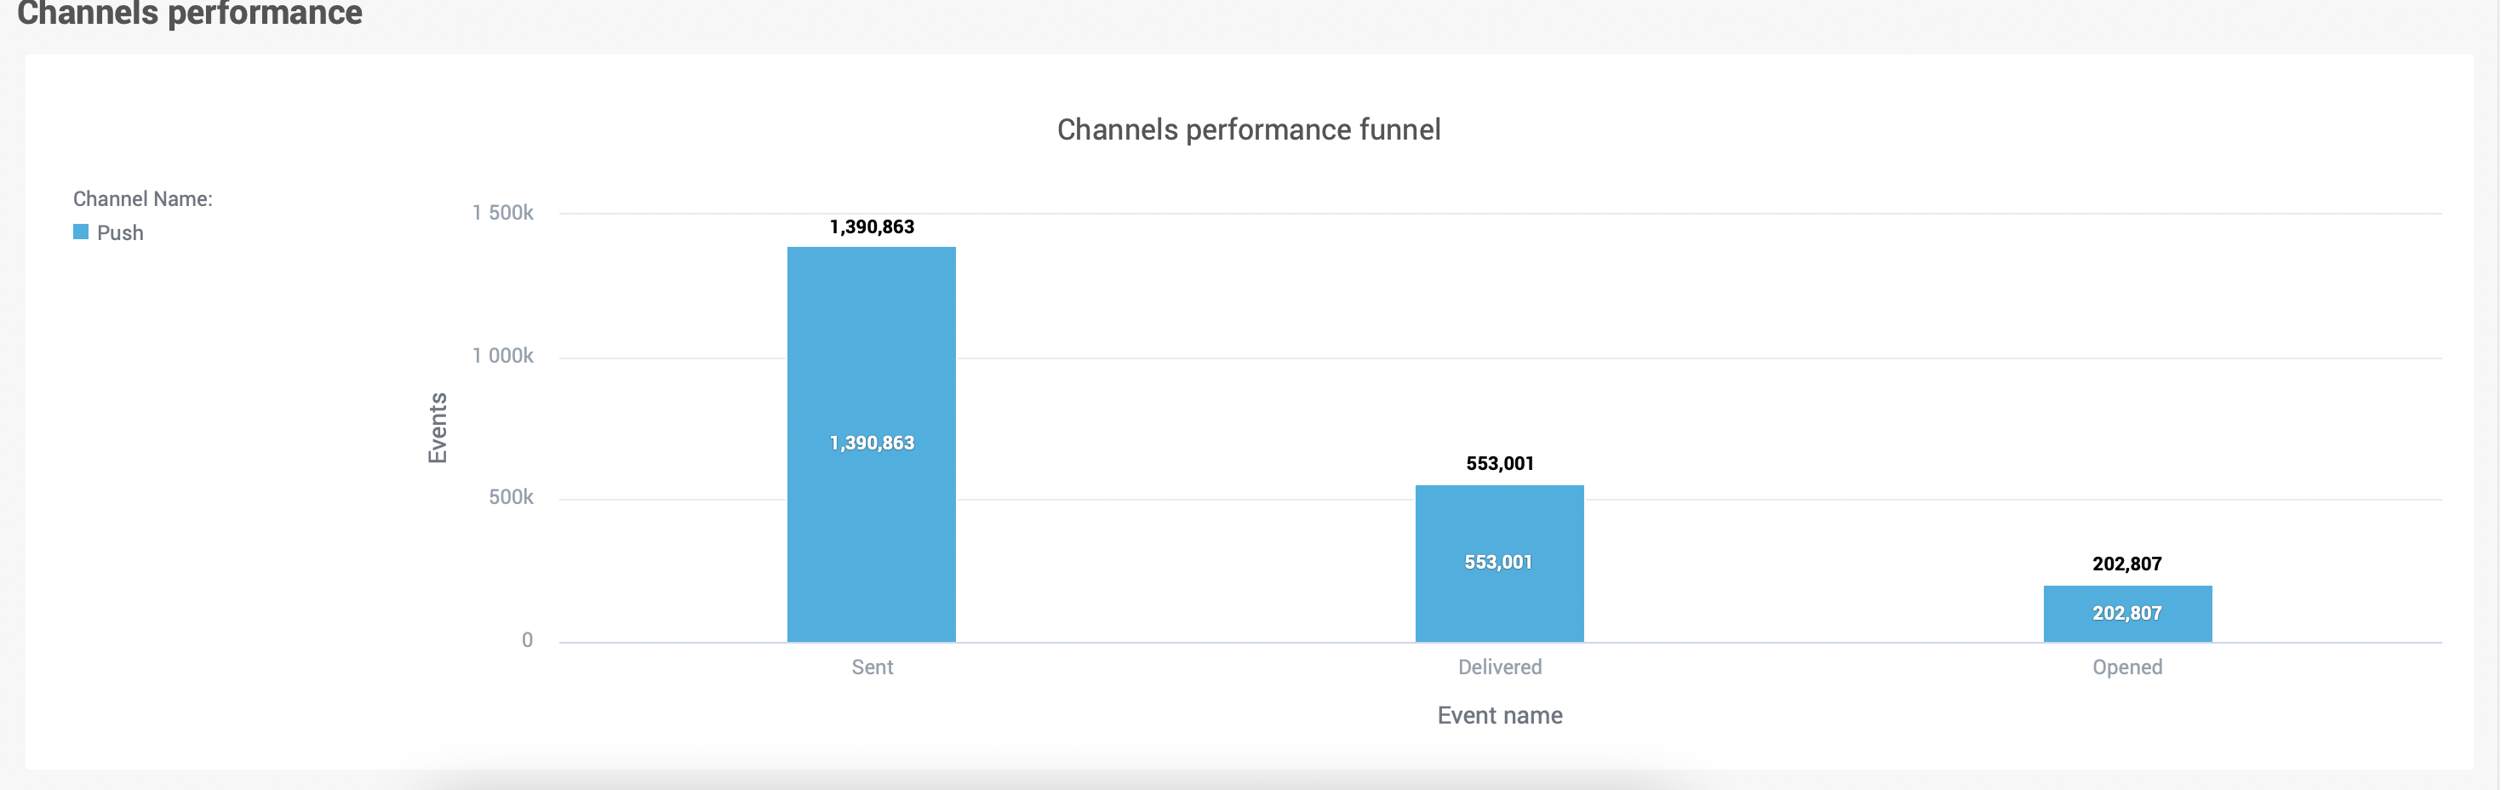Click the Delivered x-axis category label

1499,667
